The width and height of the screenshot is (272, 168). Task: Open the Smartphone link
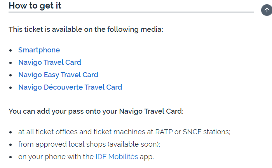[x=39, y=50]
